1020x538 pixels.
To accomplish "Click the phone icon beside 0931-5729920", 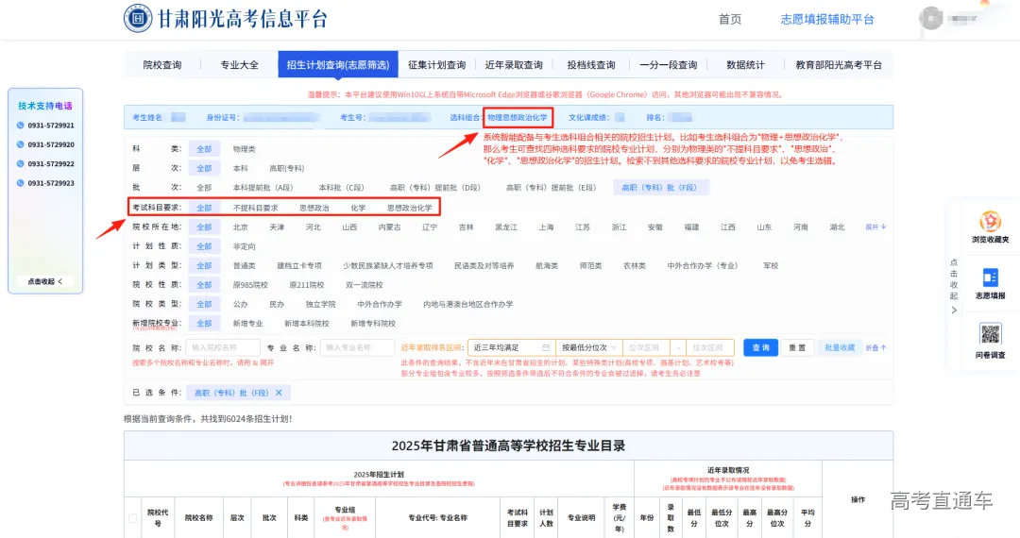I will [20, 145].
